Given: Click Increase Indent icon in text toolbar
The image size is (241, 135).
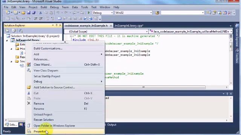Looking at the screenshot, I should coord(41,19).
